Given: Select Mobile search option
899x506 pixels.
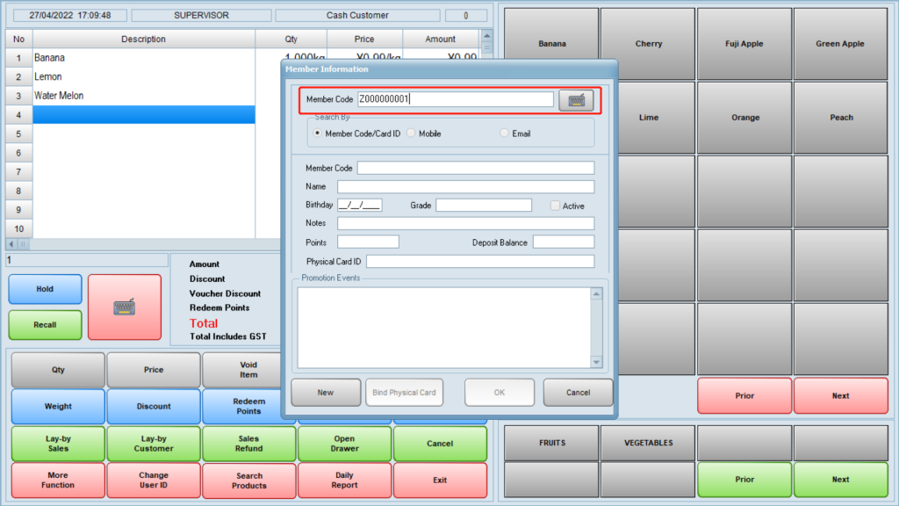Looking at the screenshot, I should pyautogui.click(x=411, y=134).
